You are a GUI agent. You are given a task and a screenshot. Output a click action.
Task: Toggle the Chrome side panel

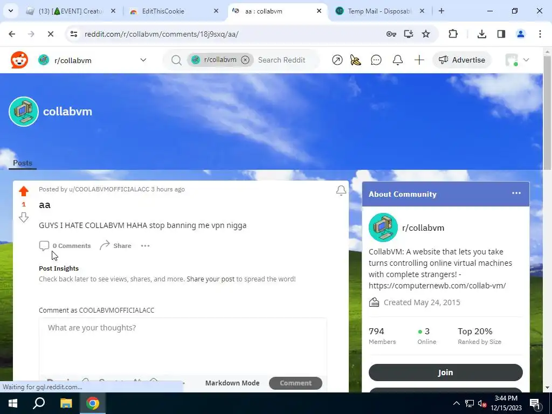pos(501,34)
